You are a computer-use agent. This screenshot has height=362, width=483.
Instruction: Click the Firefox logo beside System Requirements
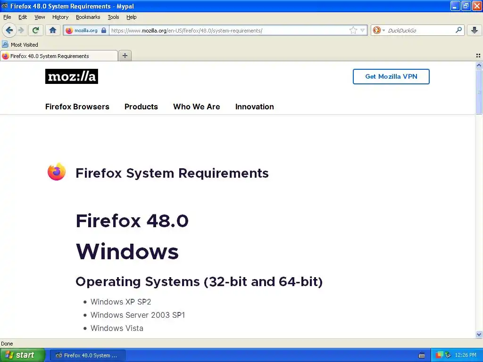[57, 172]
